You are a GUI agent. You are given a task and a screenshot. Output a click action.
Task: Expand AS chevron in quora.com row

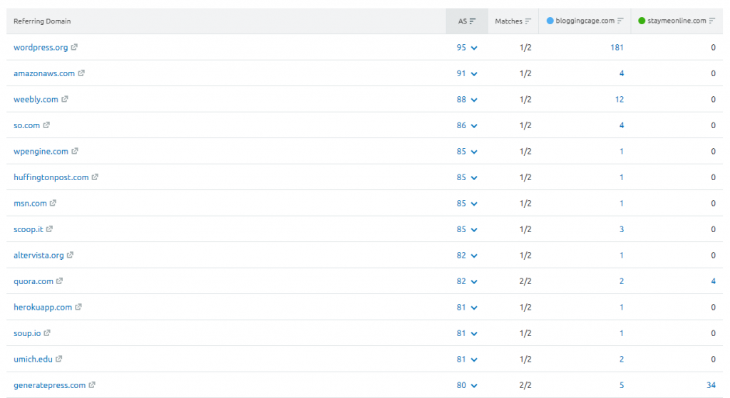click(x=474, y=282)
